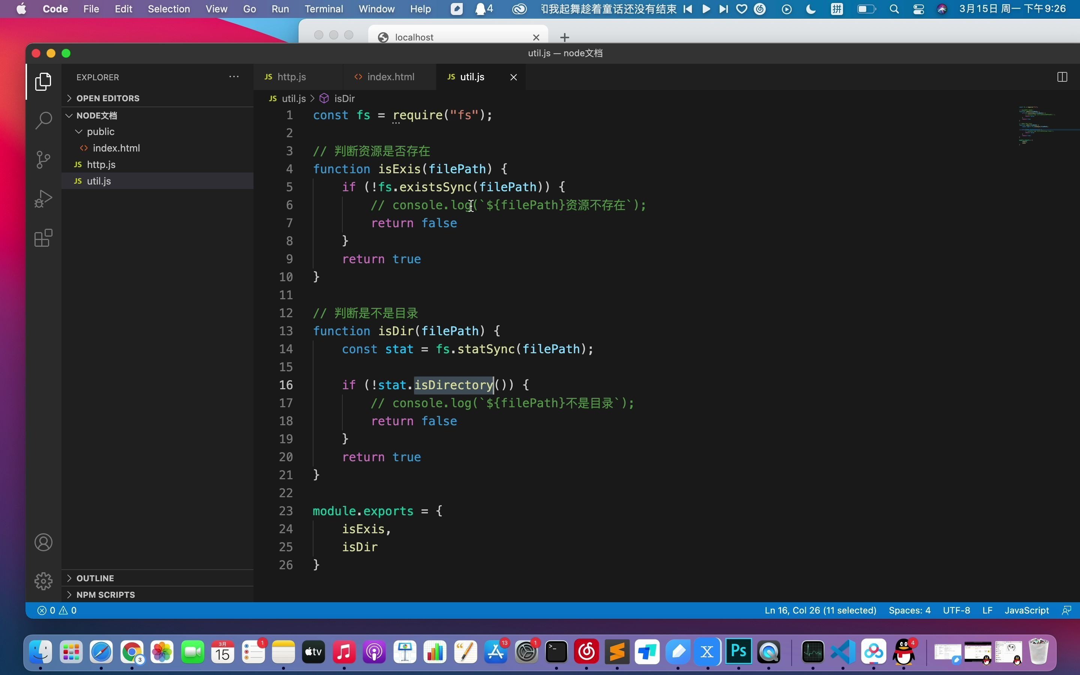Skip to next track in menu bar
Screen dimensions: 1080x675
coord(723,9)
